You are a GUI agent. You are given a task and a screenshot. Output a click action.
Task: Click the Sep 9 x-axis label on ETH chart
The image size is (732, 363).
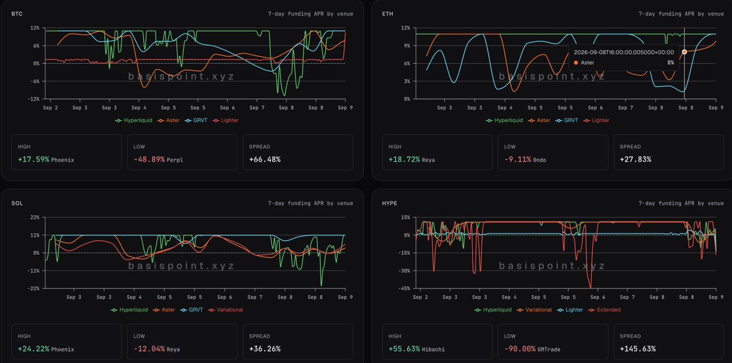[716, 107]
